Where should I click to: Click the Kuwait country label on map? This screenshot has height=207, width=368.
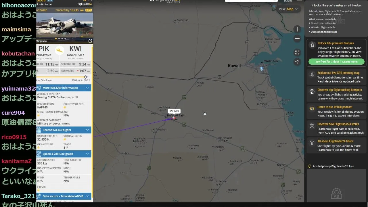tap(234, 66)
